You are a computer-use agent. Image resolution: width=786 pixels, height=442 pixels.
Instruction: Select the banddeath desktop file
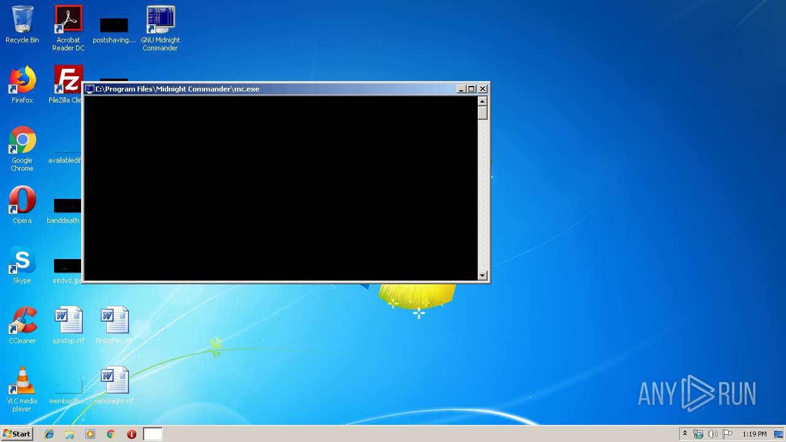pos(64,211)
